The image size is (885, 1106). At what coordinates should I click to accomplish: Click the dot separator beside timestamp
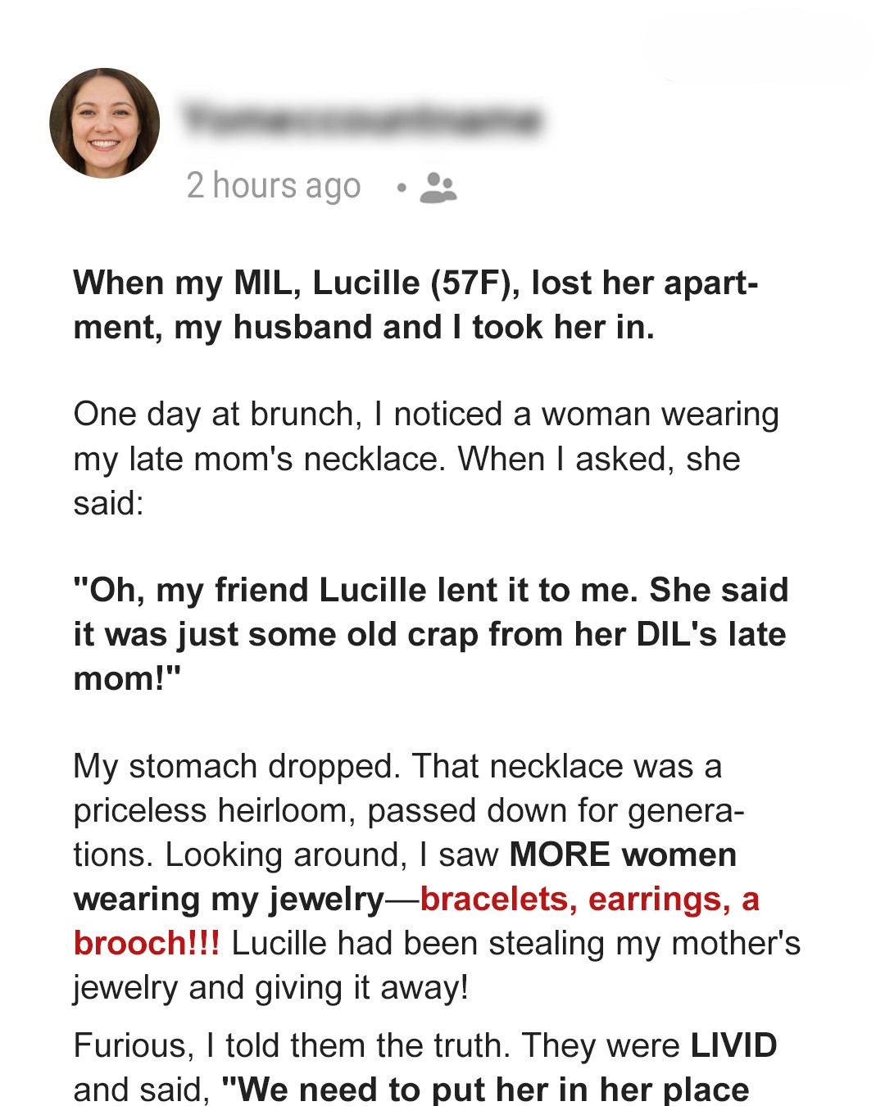coord(401,188)
